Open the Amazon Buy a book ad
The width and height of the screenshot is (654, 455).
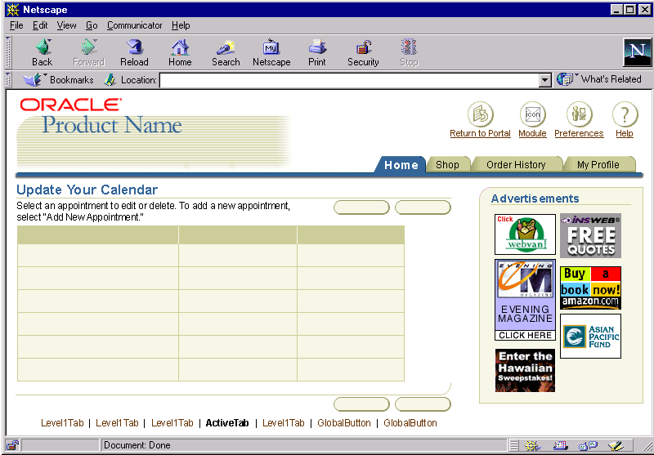tap(590, 288)
